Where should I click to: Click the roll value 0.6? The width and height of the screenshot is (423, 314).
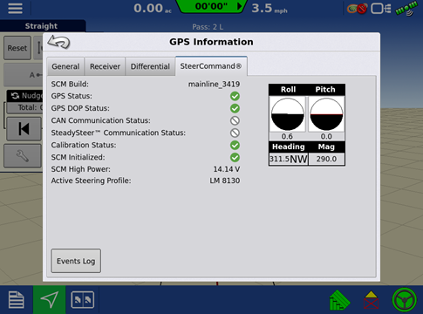tap(287, 136)
